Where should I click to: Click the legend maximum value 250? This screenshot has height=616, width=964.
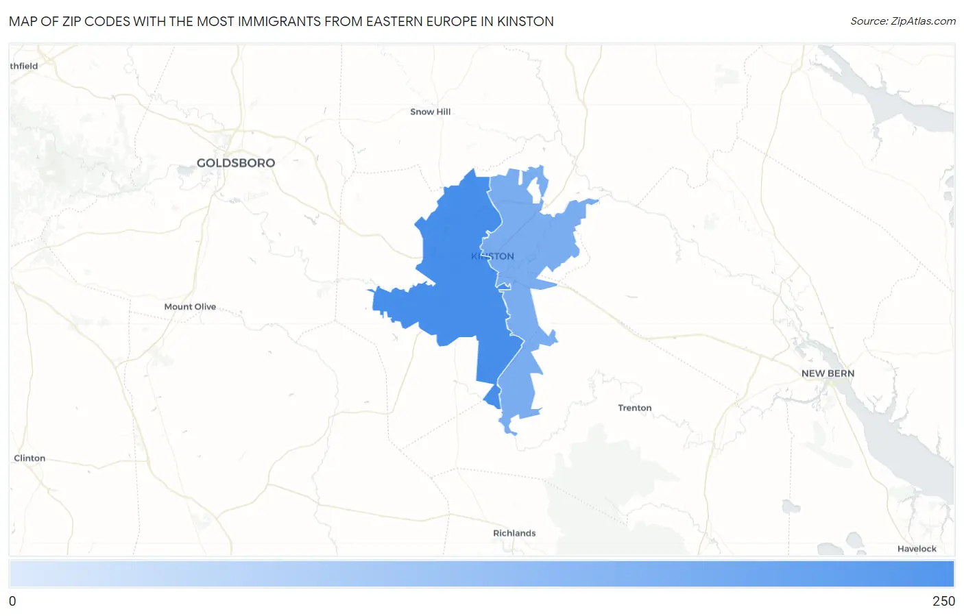(943, 601)
